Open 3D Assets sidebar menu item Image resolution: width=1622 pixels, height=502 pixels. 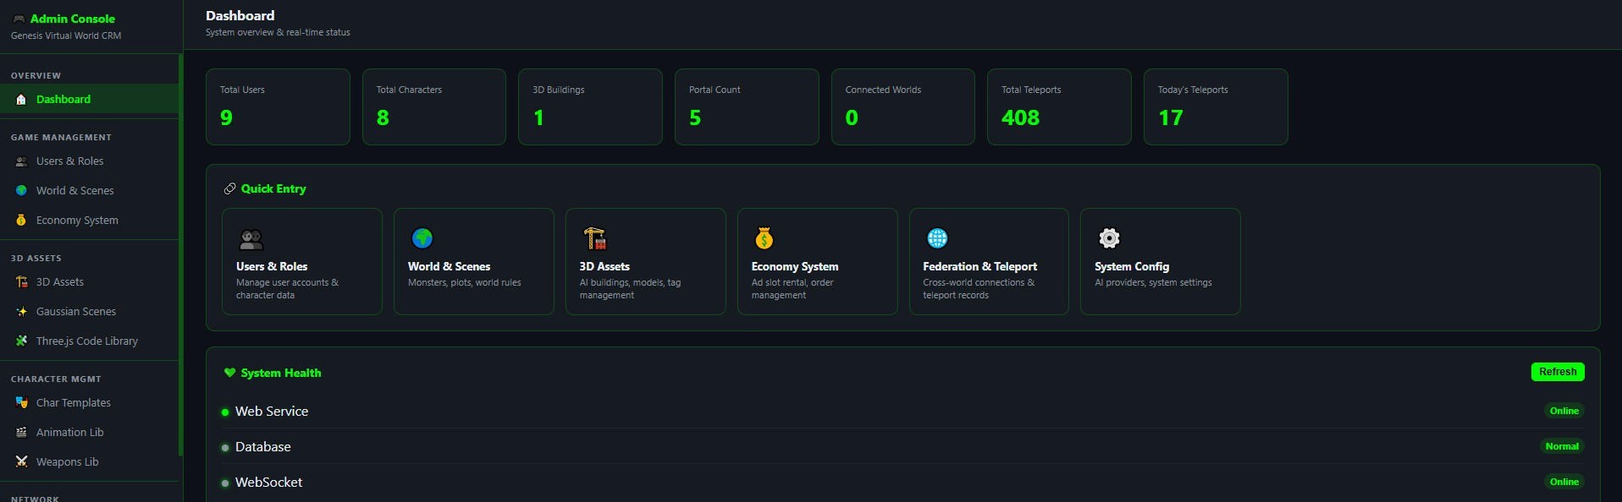coord(89,282)
